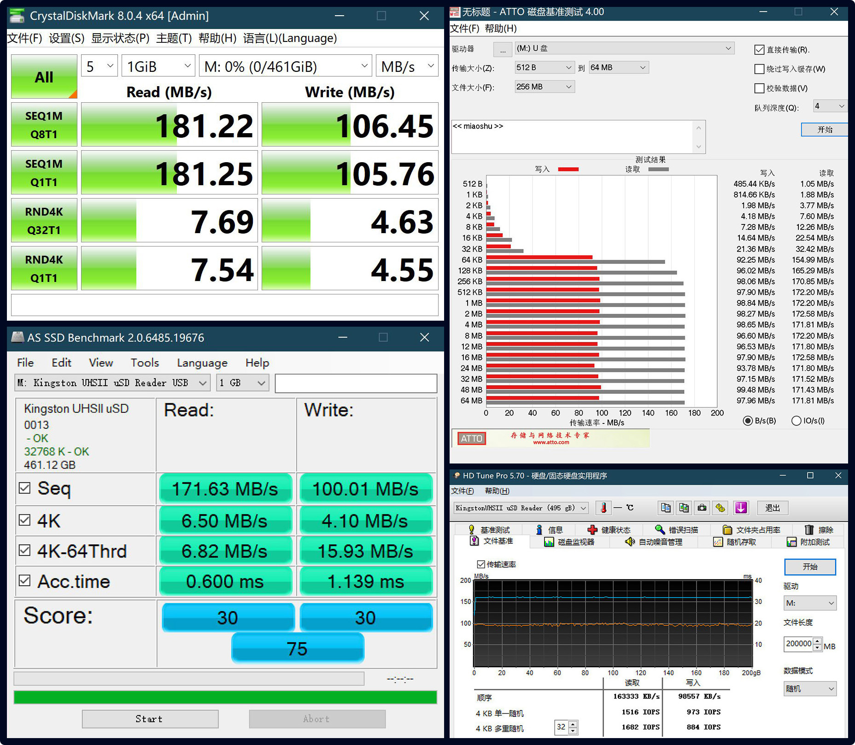This screenshot has width=855, height=745.
Task: Toggle 直接传输 checkbox in ATTO
Action: pyautogui.click(x=759, y=50)
